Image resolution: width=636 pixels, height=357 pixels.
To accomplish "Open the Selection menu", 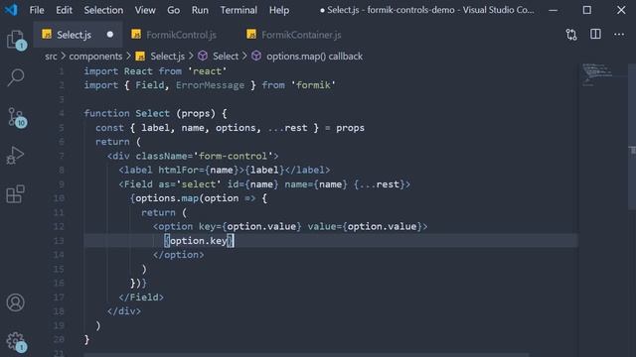I will click(103, 10).
